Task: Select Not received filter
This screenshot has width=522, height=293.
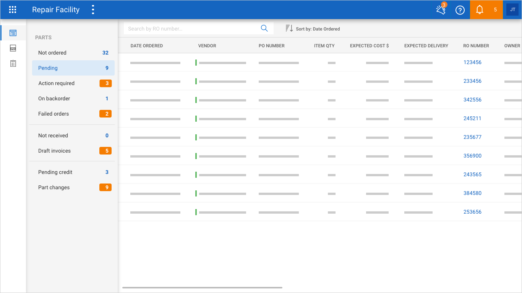Action: (x=73, y=135)
